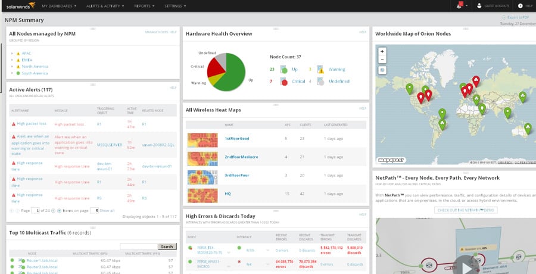Open the dev-brn-ankun-01 related node link
Screen dimensions: 536x274
[x=157, y=167]
